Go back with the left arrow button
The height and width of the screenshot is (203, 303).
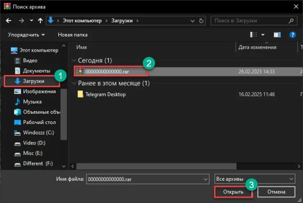coord(8,21)
